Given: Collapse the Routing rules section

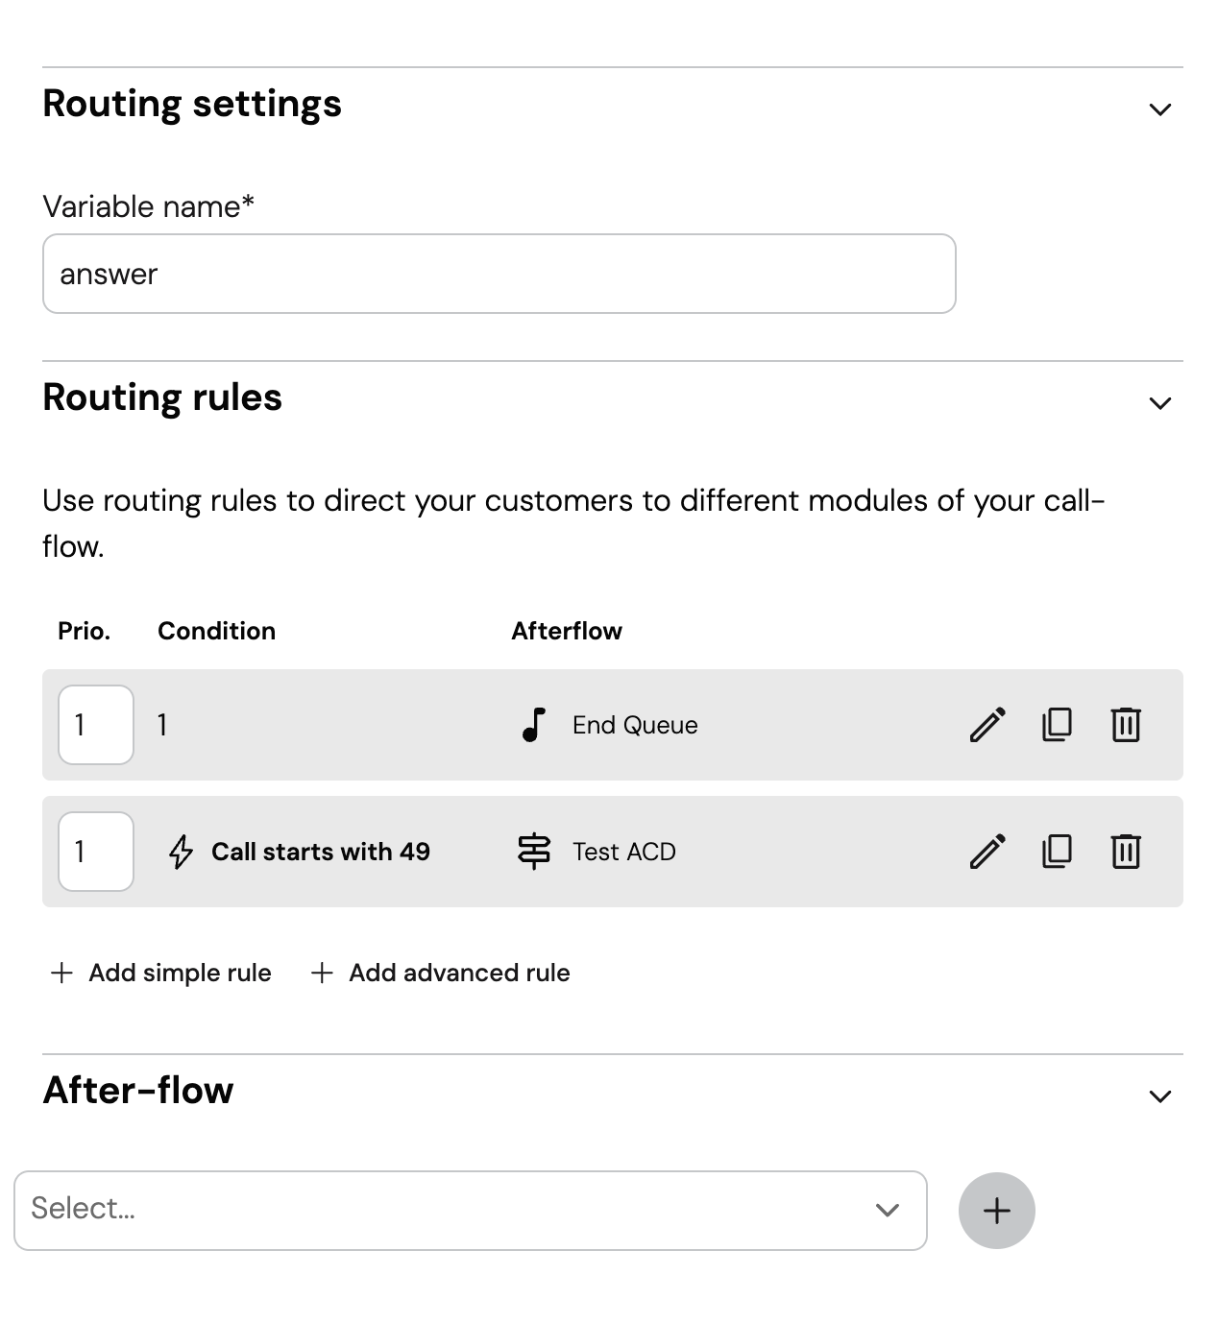Looking at the screenshot, I should coord(1159,403).
